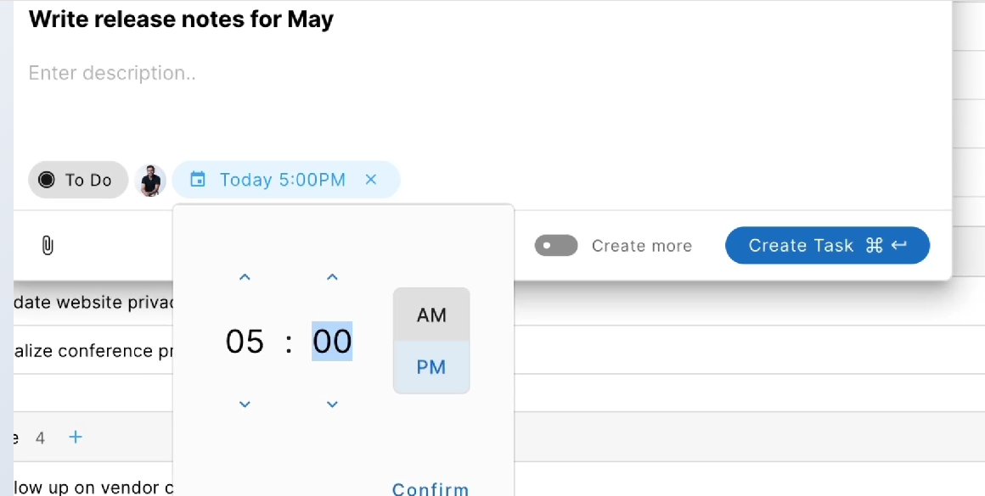Increase the hour with up chevron
Viewport: 985px width, 496px height.
point(245,277)
